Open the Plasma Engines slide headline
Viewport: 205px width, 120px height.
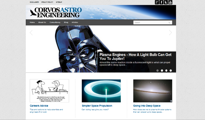[135, 56]
